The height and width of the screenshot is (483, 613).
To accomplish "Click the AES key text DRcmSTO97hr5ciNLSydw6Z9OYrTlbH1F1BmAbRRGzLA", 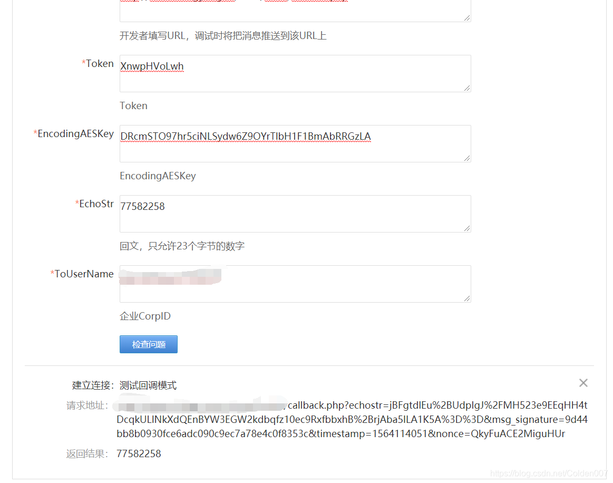I will click(x=246, y=136).
